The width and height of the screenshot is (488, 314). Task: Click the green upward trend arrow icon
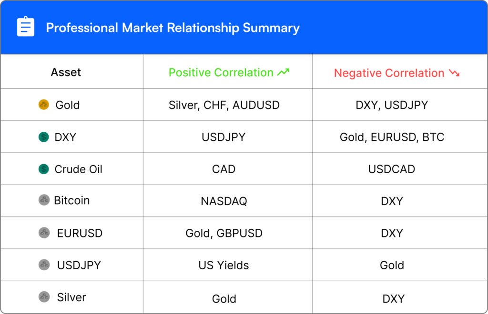click(283, 72)
